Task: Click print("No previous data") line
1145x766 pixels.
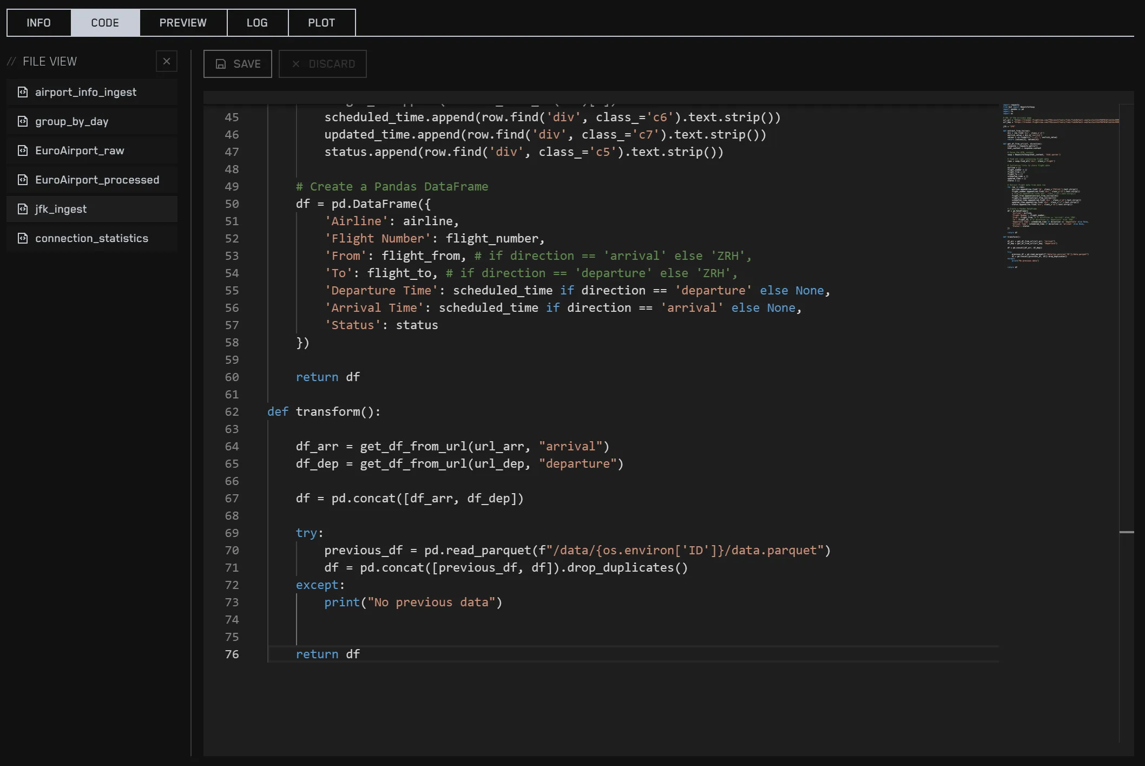Action: click(x=413, y=602)
